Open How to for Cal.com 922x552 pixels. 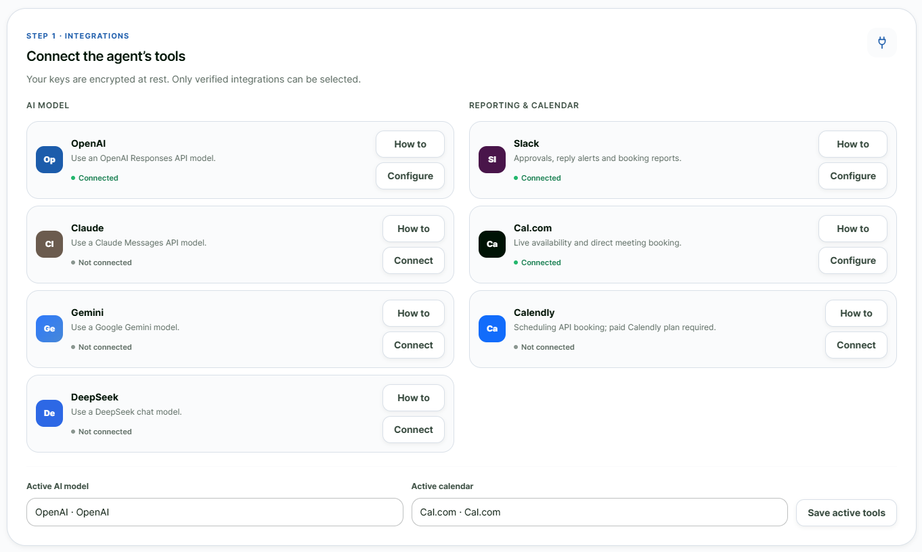click(853, 229)
